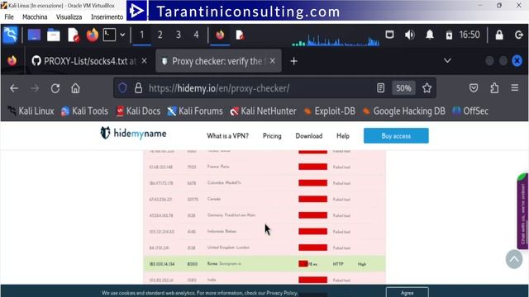Close the Proxy checker tab
Viewport: 529px width, 297px height.
pyautogui.click(x=273, y=61)
